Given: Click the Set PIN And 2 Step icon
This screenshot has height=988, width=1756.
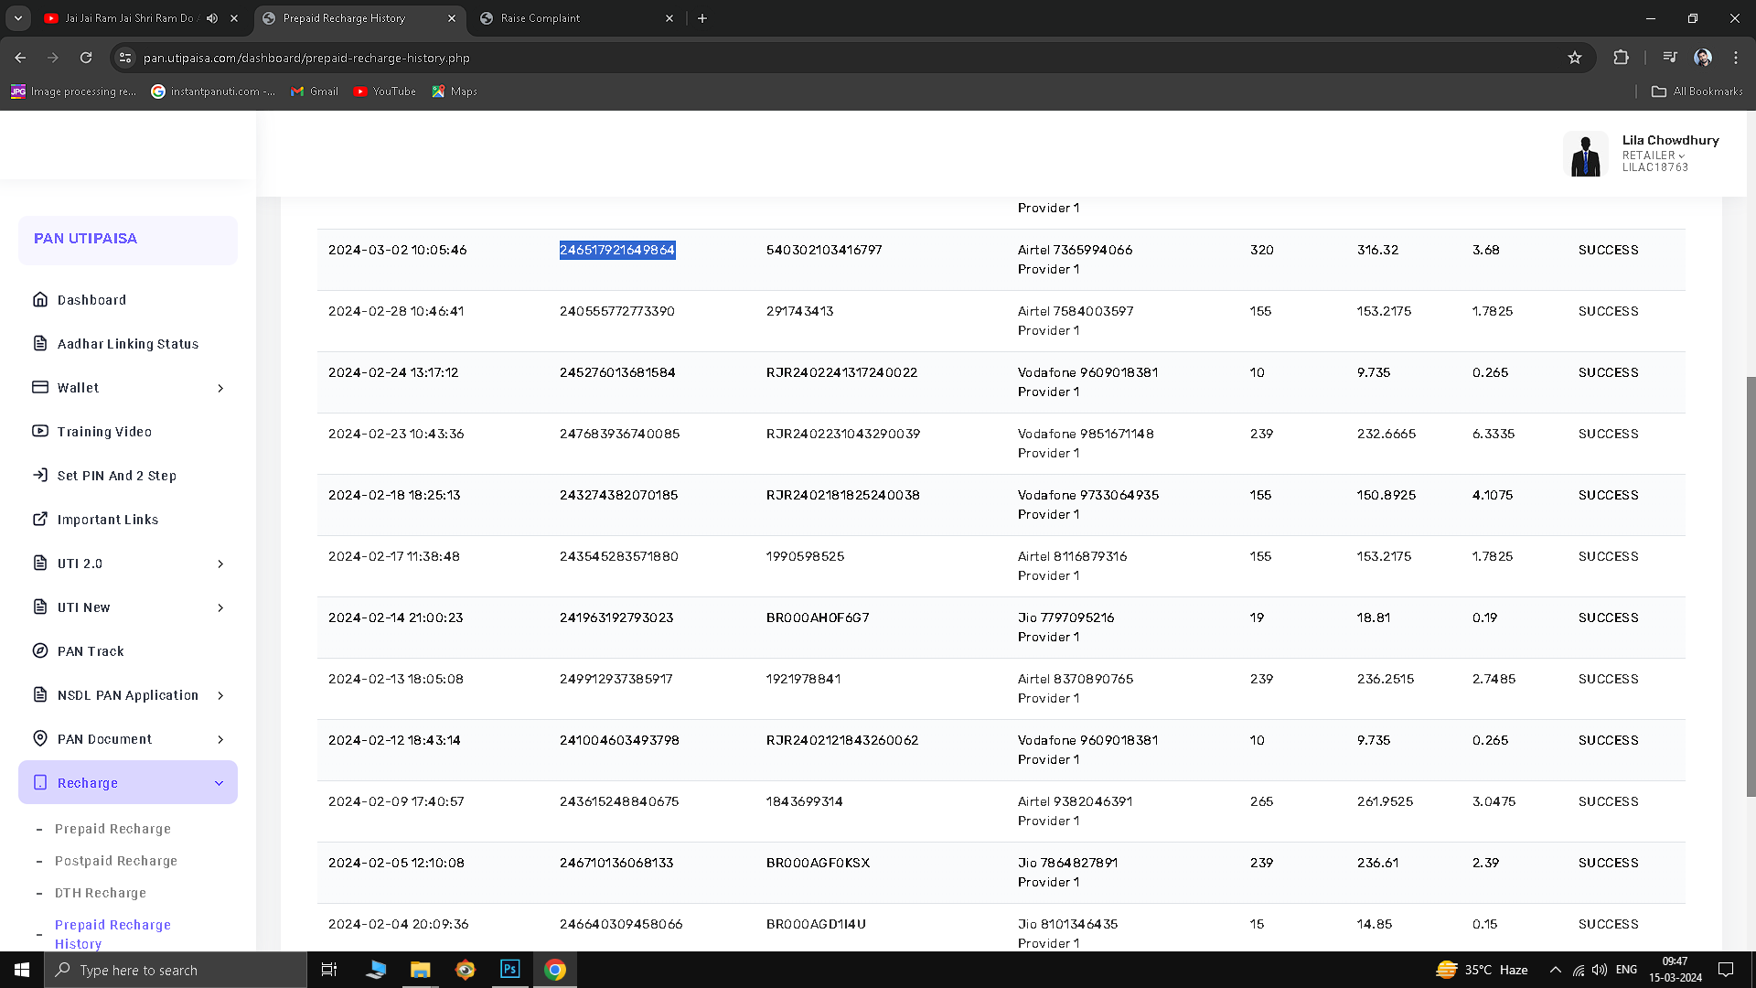Looking at the screenshot, I should 40,475.
